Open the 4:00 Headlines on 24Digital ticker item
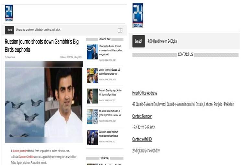 click(x=162, y=41)
